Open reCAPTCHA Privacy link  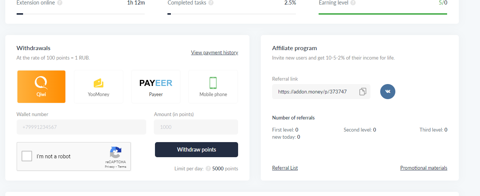pyautogui.click(x=110, y=167)
